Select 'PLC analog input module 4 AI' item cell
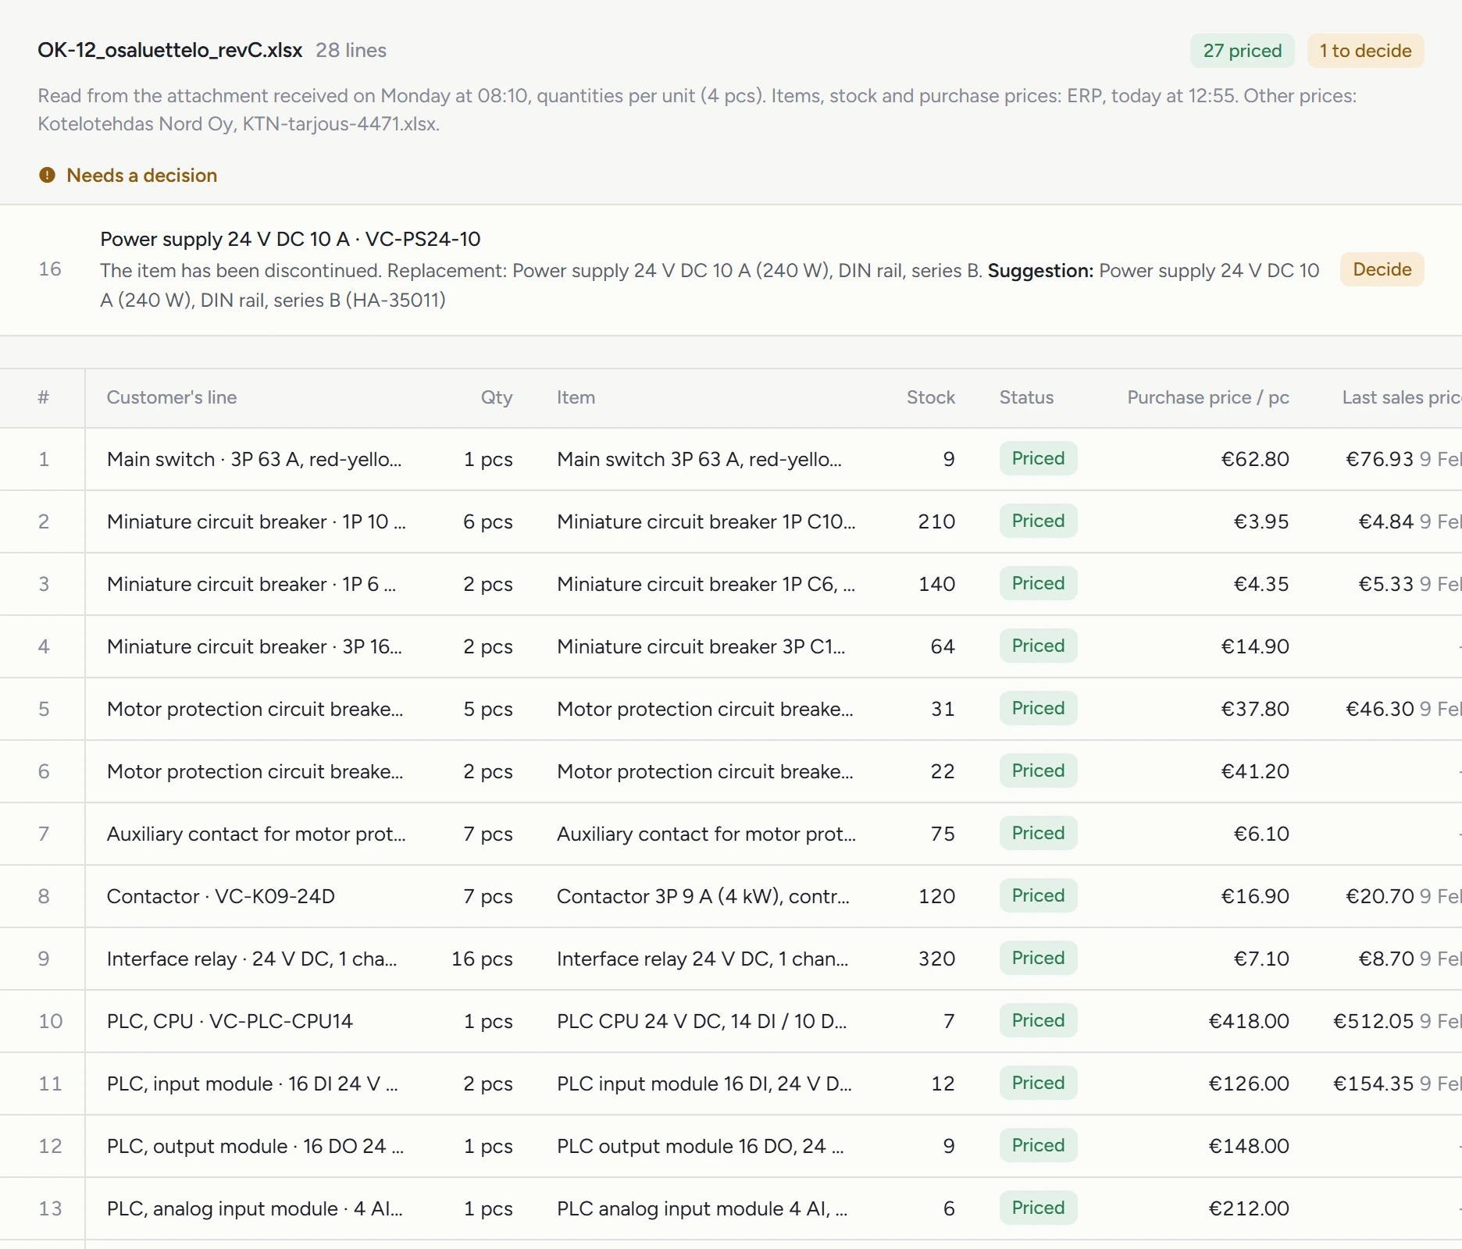Image resolution: width=1462 pixels, height=1249 pixels. pyautogui.click(x=701, y=1208)
